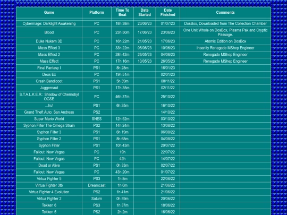Click the Game column header

tap(49, 12)
